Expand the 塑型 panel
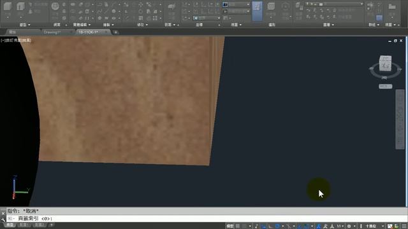This screenshot has height=229, width=408. pos(25,25)
